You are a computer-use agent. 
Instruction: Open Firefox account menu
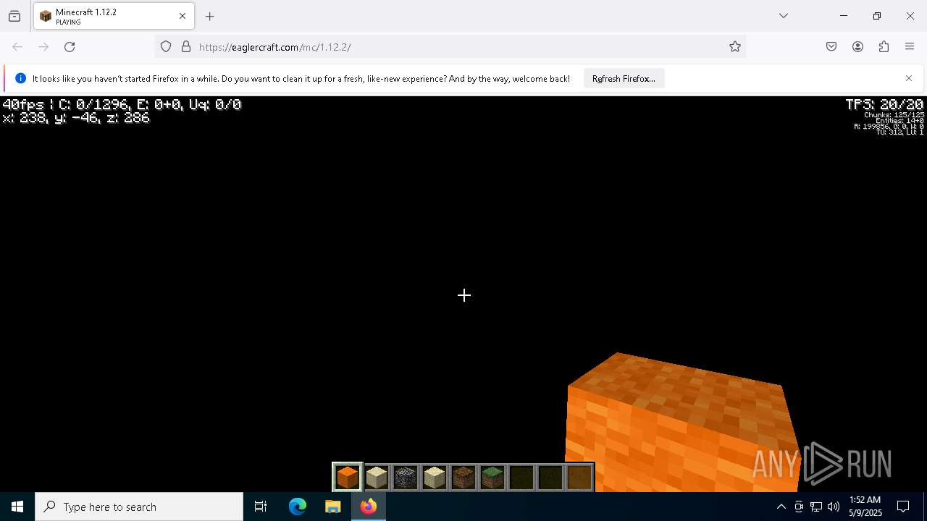[x=857, y=47]
